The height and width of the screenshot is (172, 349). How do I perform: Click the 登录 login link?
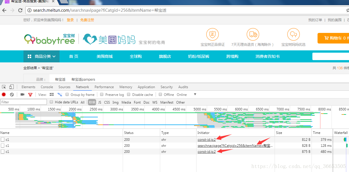(x=70, y=20)
